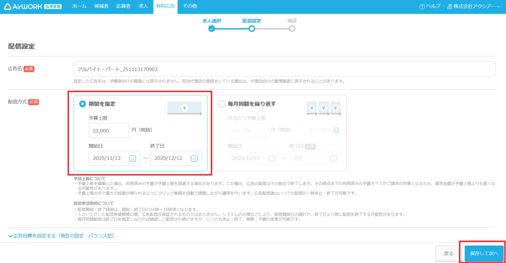Click the AirWORK logo
This screenshot has height=263, width=506.
[32, 6]
